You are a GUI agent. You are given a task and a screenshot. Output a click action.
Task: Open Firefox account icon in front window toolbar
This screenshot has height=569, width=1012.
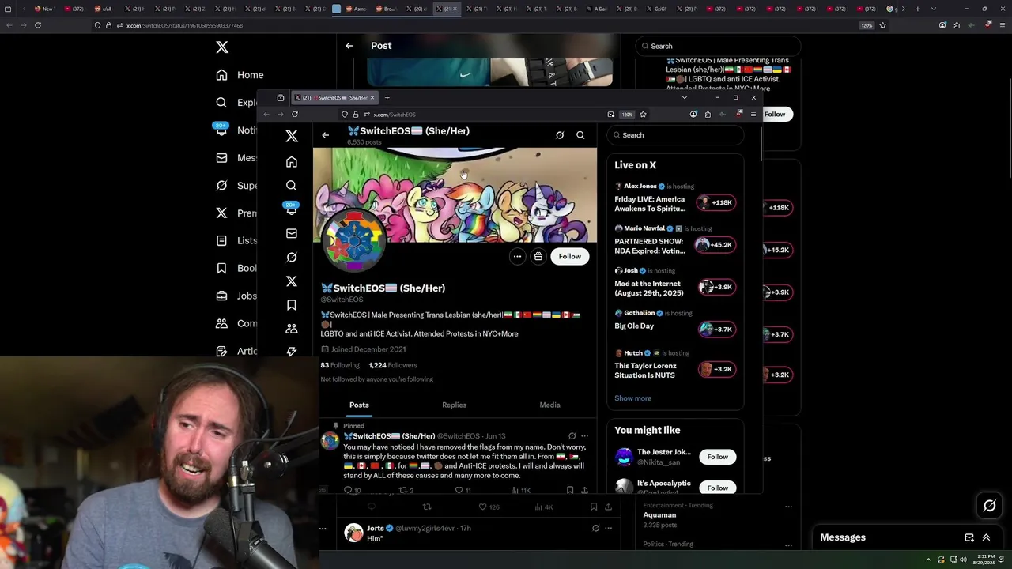[693, 115]
